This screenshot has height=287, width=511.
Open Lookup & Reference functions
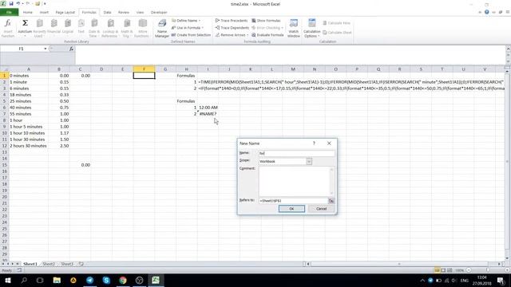point(110,29)
